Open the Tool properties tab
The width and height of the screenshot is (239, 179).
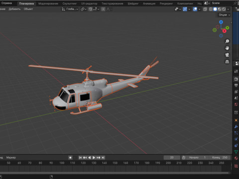236,71
